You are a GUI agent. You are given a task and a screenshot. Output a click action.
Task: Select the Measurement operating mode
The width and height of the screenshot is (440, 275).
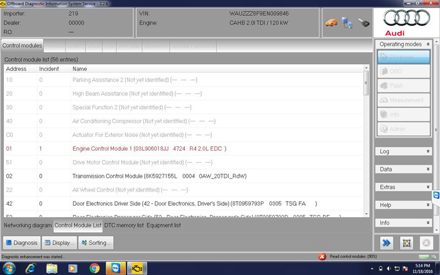(x=404, y=100)
